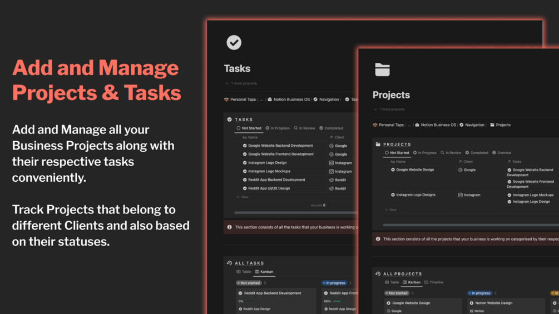This screenshot has width=559, height=314.
Task: Click the folder page icon above the Projects title
Action: tap(382, 69)
